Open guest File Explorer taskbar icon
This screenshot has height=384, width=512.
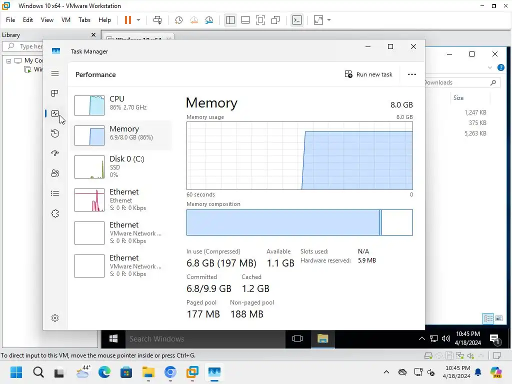click(322, 339)
